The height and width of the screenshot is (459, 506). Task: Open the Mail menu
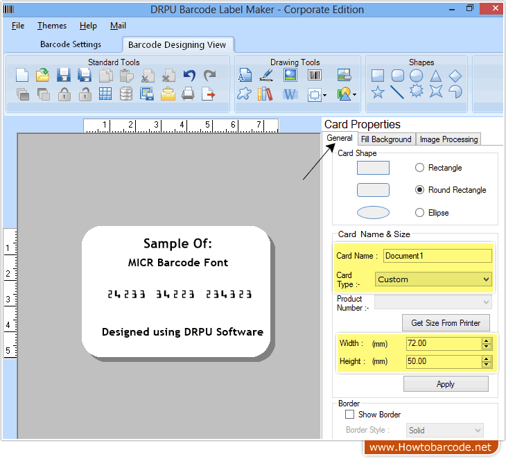point(118,26)
